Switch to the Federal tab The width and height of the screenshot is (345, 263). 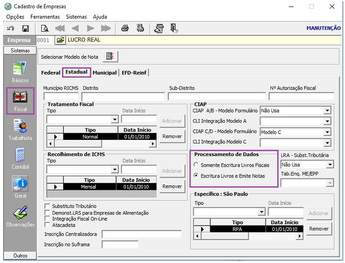tap(51, 73)
